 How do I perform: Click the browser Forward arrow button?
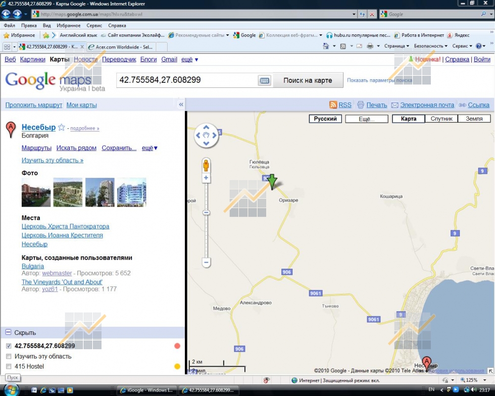click(17, 14)
